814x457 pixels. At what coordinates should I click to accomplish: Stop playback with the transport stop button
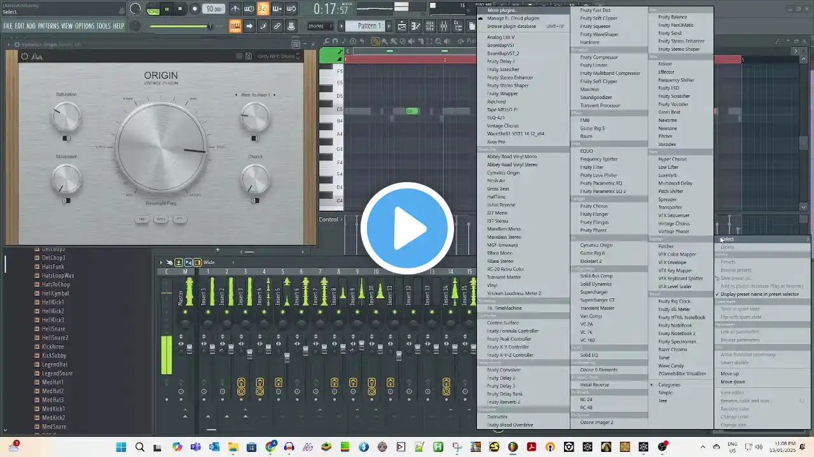[181, 9]
